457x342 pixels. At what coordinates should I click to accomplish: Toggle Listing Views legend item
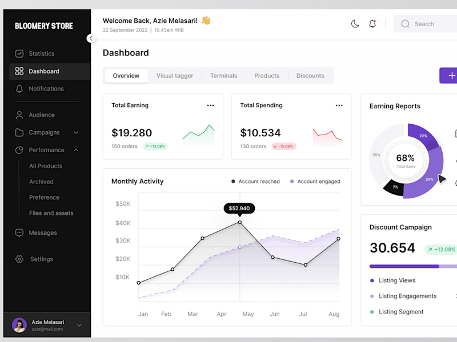(x=392, y=280)
